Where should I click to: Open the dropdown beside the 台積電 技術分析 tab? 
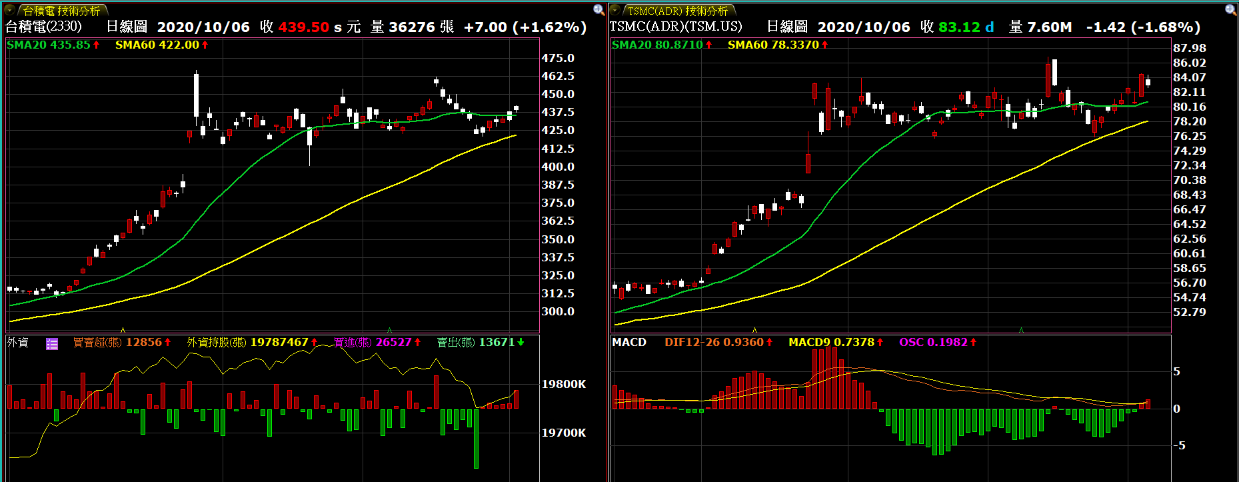click(x=10, y=10)
